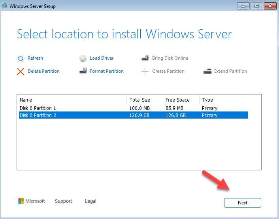The height and width of the screenshot is (219, 279).
Task: Click the Format Partition drive icon
Action: pos(83,71)
